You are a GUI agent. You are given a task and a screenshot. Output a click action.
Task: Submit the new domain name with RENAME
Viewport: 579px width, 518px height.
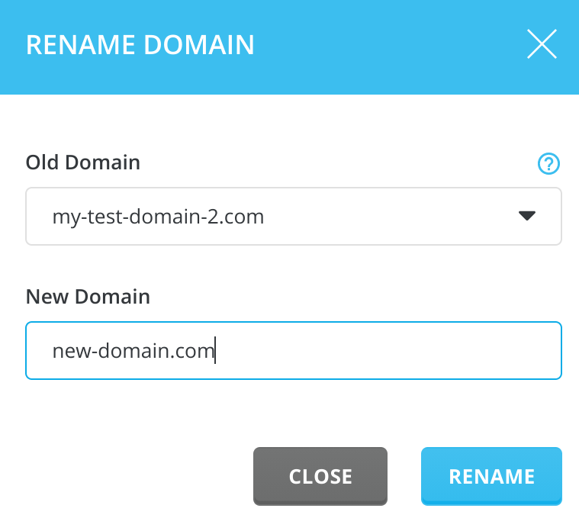[491, 476]
